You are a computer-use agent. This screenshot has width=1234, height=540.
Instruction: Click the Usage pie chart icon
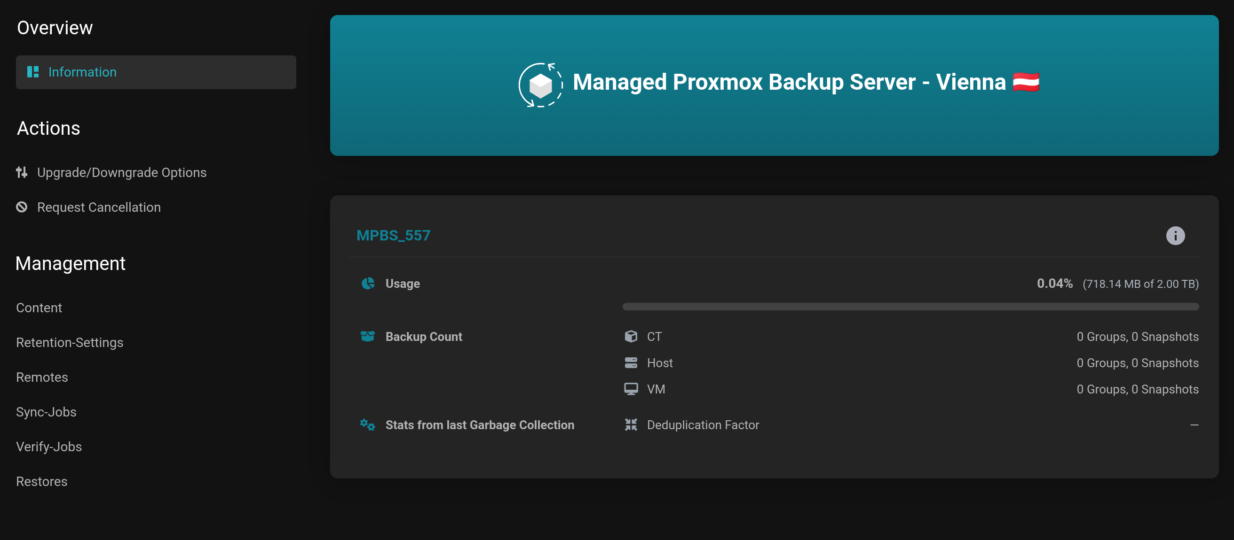(x=368, y=284)
